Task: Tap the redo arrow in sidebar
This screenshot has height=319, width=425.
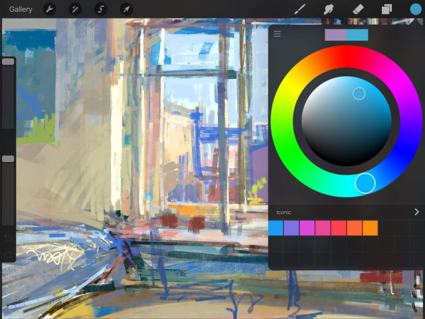Action: point(8,254)
